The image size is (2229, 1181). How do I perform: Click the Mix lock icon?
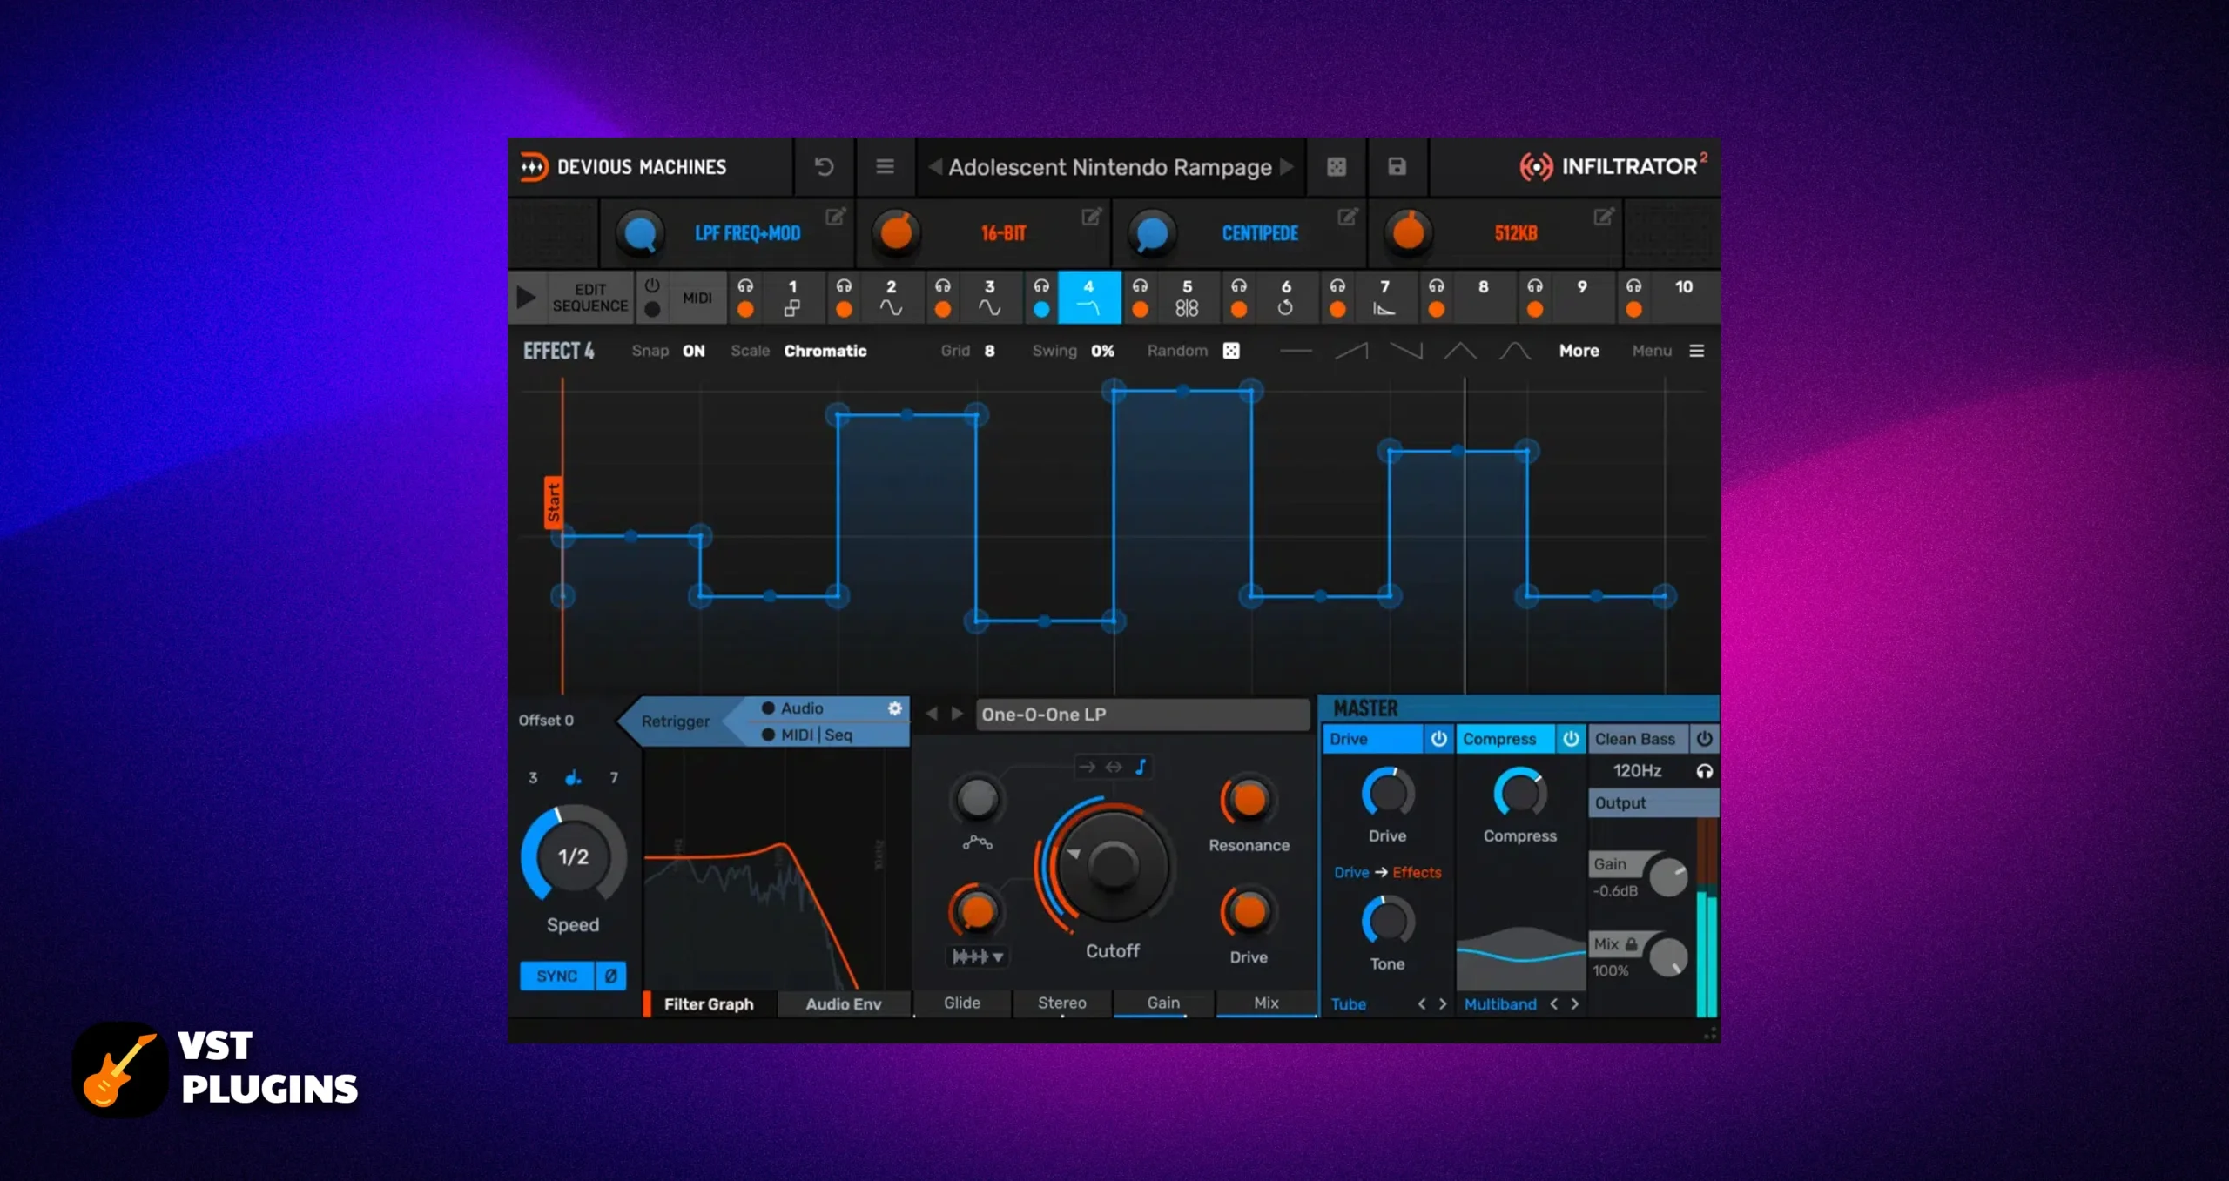coord(1631,944)
